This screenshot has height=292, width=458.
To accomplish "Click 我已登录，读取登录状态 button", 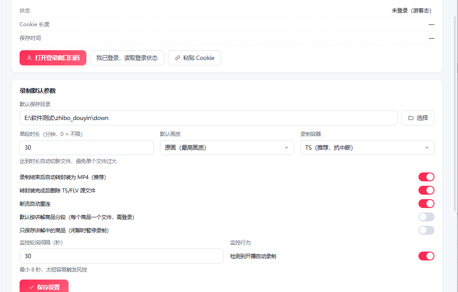I will click(x=127, y=58).
